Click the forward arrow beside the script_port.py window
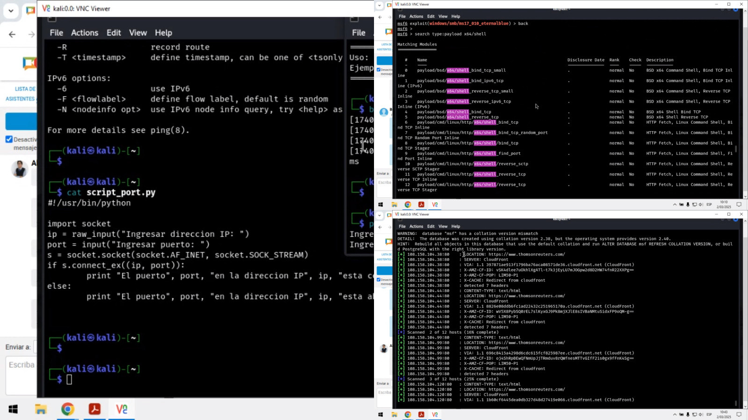748x420 pixels. coord(31,34)
